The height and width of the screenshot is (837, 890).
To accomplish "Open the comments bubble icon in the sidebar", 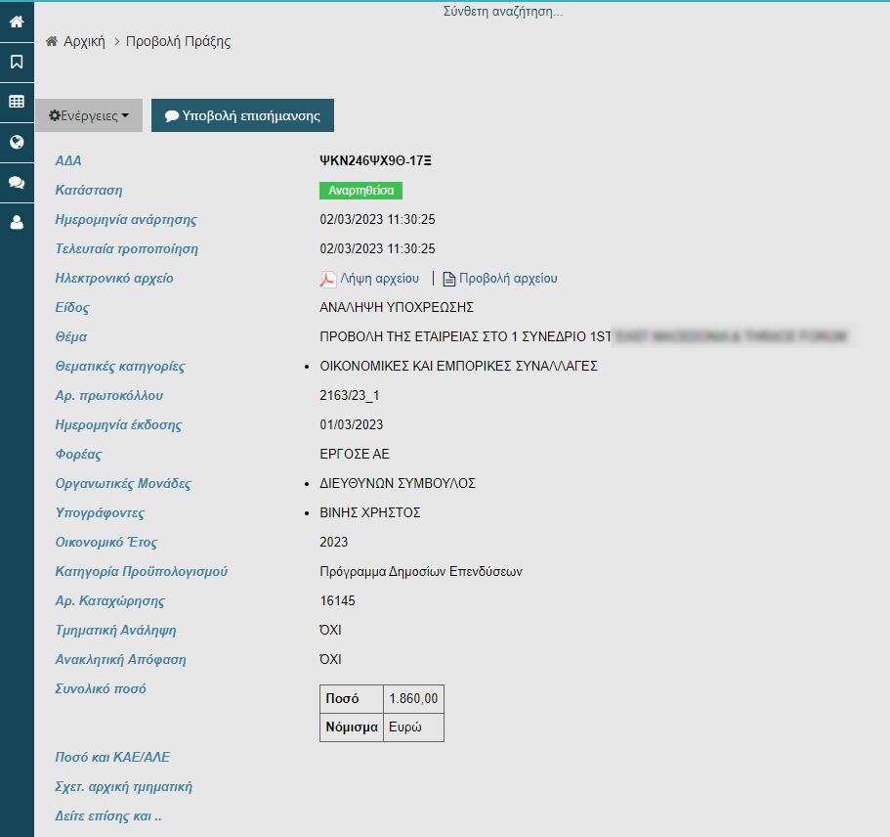I will coord(17,183).
